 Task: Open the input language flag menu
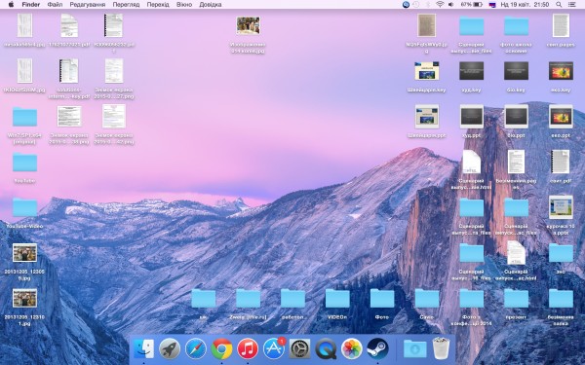(492, 5)
